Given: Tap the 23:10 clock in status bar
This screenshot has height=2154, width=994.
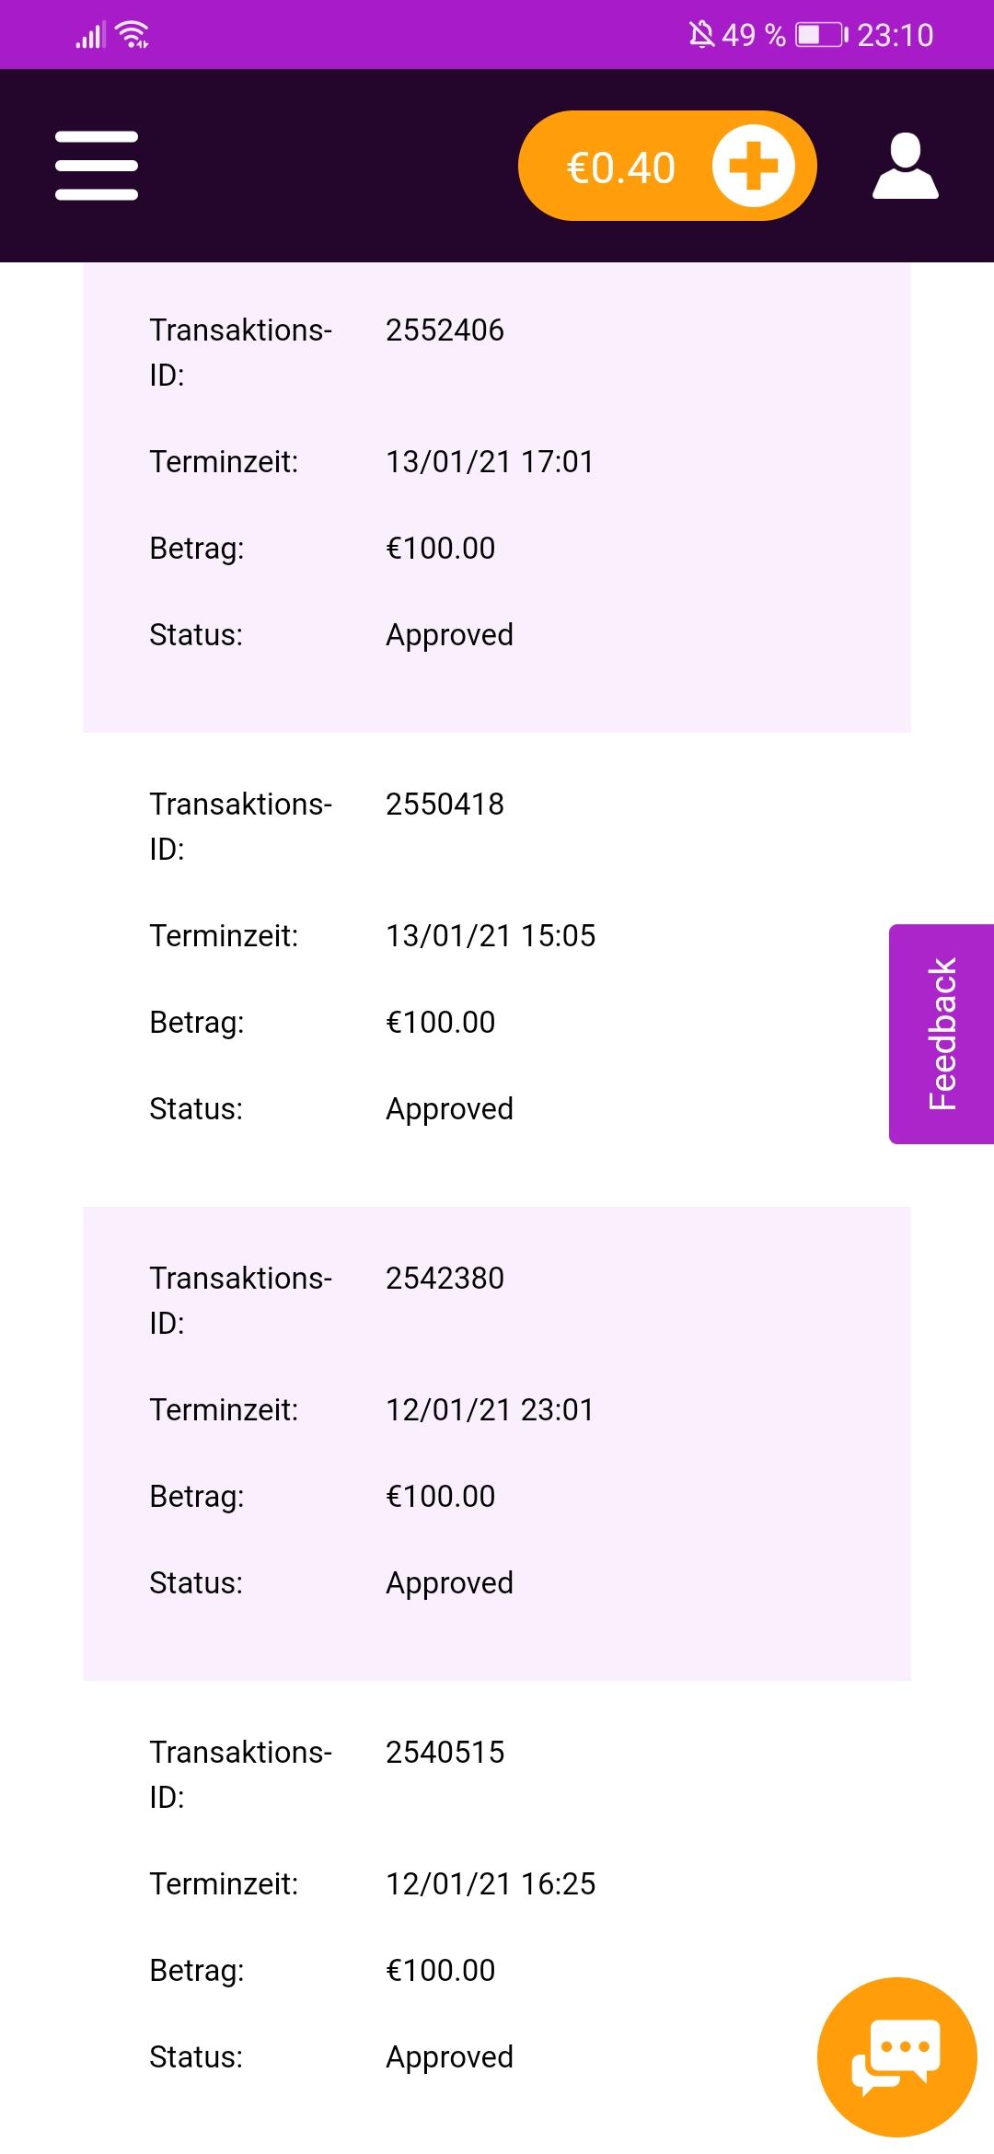Looking at the screenshot, I should point(895,35).
